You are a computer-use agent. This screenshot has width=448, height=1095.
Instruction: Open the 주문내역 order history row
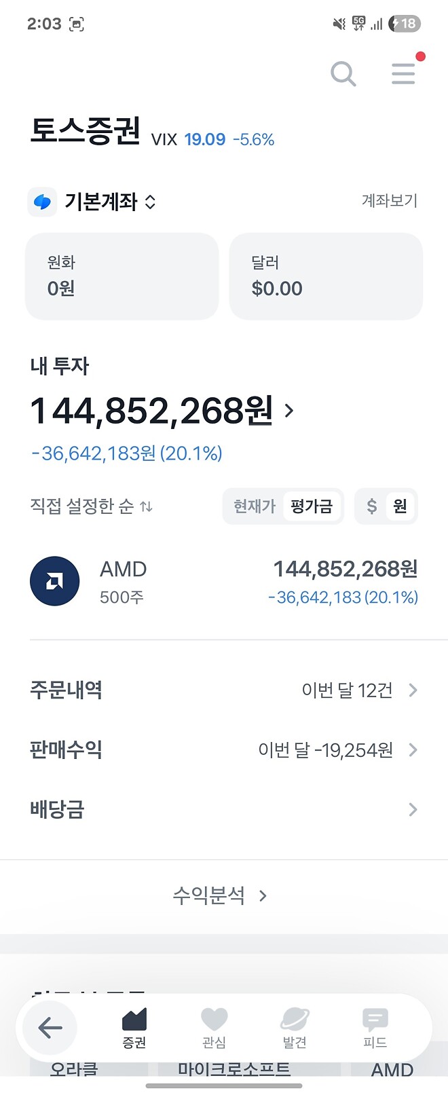[223, 690]
